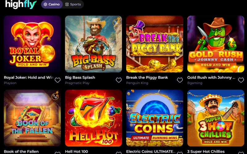Click the Playson provider link
The image size is (247, 154).
pyautogui.click(x=10, y=83)
